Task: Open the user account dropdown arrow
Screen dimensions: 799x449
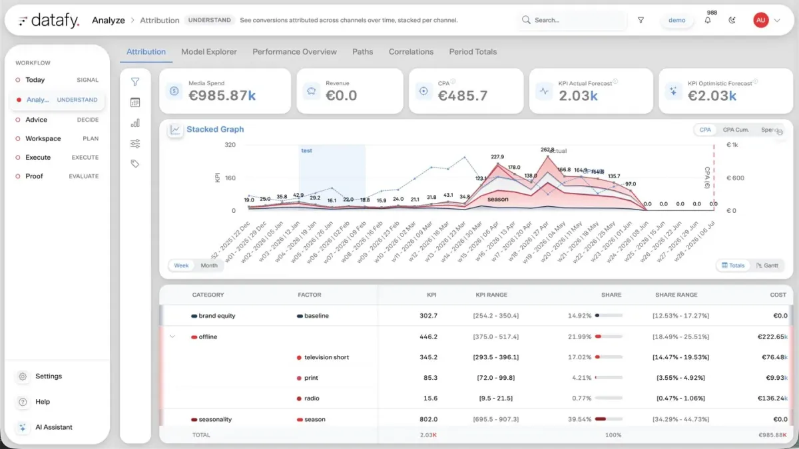Action: 777,21
